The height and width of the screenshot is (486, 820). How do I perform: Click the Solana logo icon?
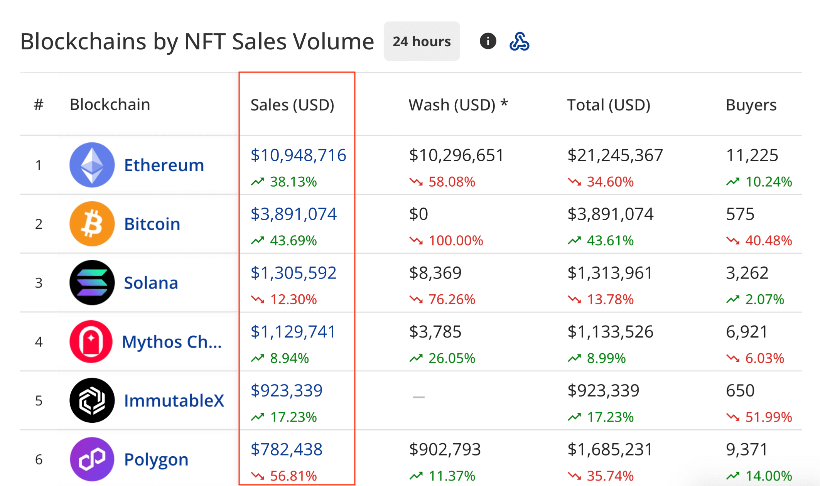click(92, 283)
